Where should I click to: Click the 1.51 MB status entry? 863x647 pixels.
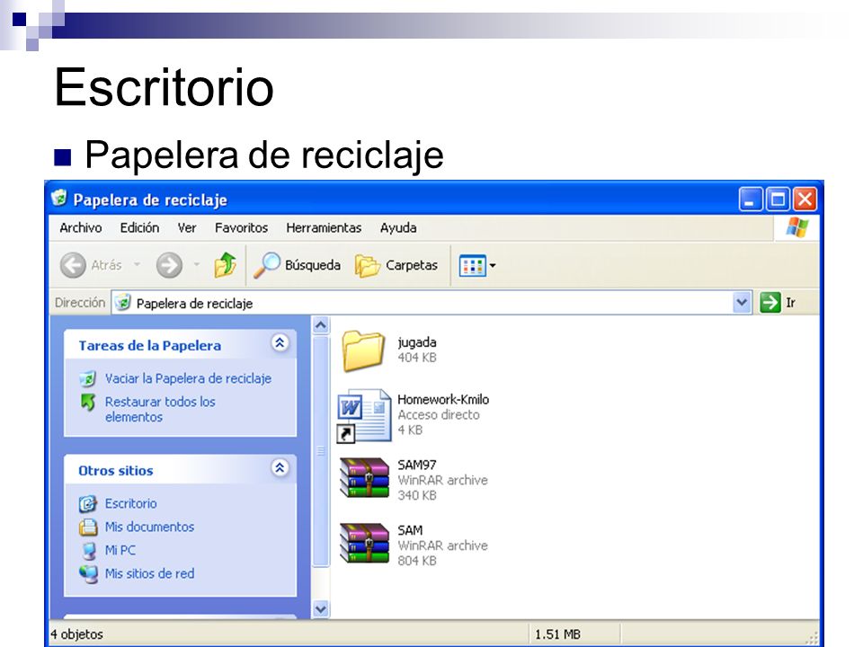pos(557,634)
